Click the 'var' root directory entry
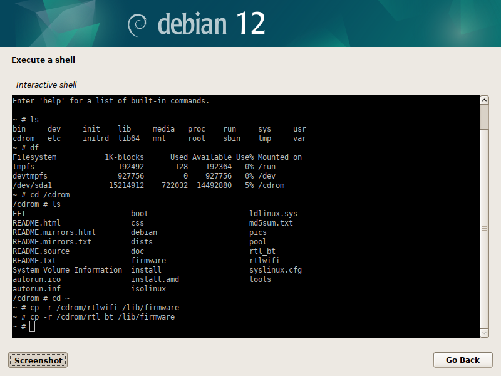Viewport: 501px width, 376px height. click(300, 138)
